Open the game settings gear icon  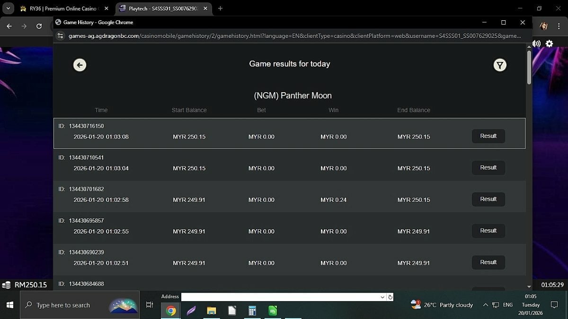pos(549,43)
